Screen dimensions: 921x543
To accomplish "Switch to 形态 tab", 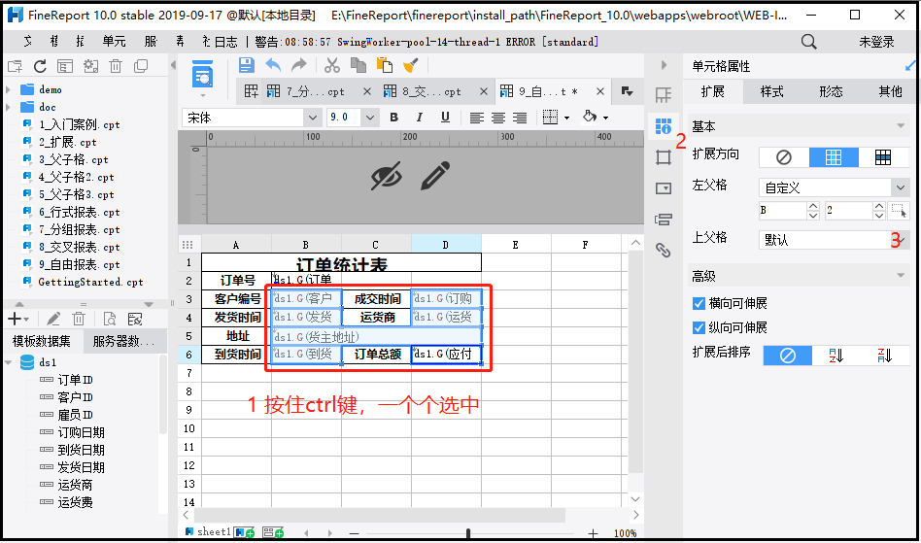I will 831,91.
